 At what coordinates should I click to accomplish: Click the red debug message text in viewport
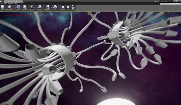19,16
